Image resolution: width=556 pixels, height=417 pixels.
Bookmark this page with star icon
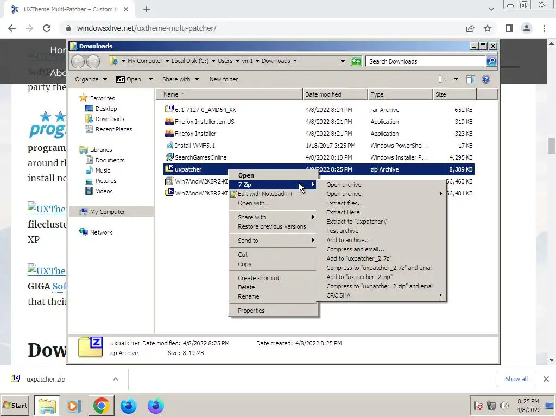point(488,28)
